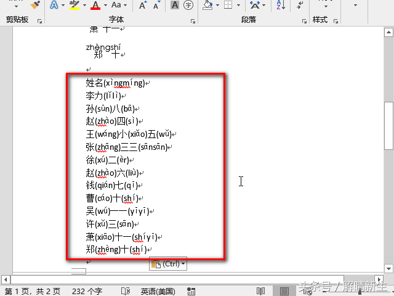Click last boxed line '郑(zhèng)十(shí)'
The image size is (394, 296).
(116, 250)
